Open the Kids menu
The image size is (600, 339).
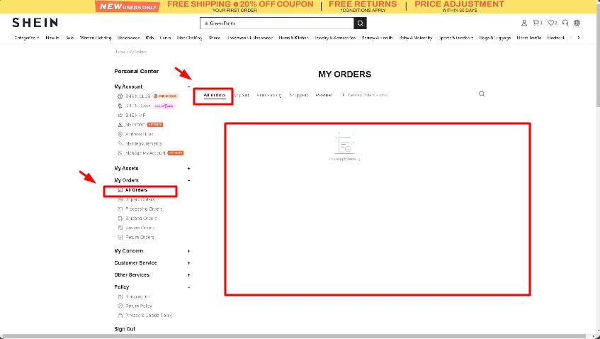coord(149,38)
